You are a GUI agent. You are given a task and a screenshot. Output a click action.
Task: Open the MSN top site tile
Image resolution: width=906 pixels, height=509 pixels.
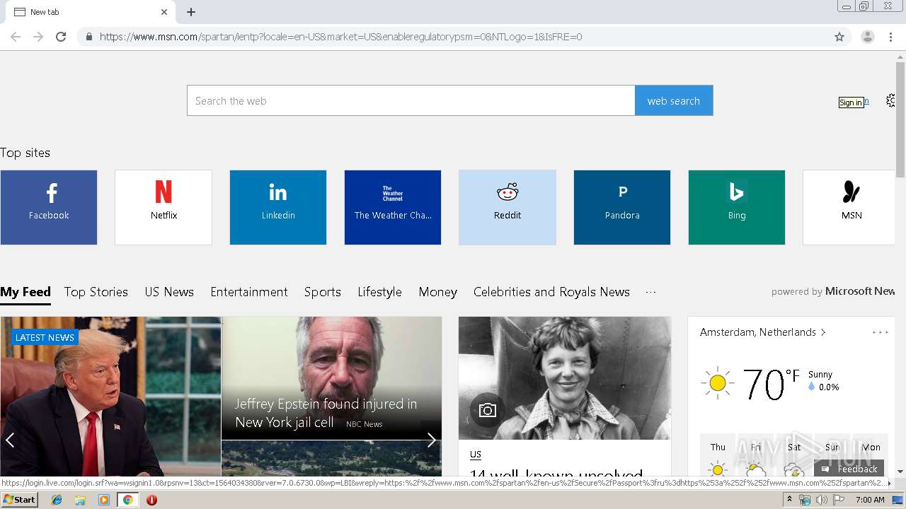[x=849, y=207]
